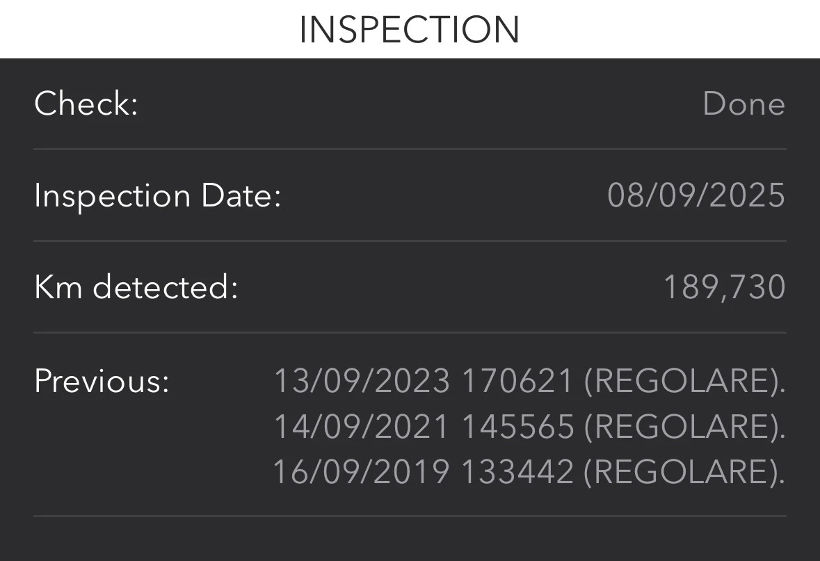Select the Inspection Date: label
Viewport: 820px width, 561px height.
point(158,196)
